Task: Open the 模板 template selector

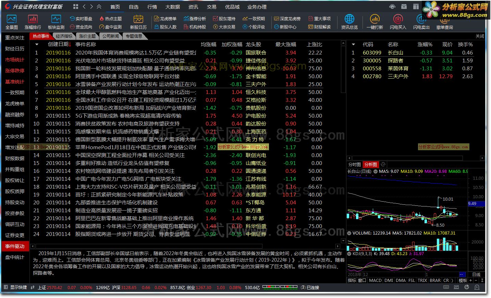Action: pos(463,280)
